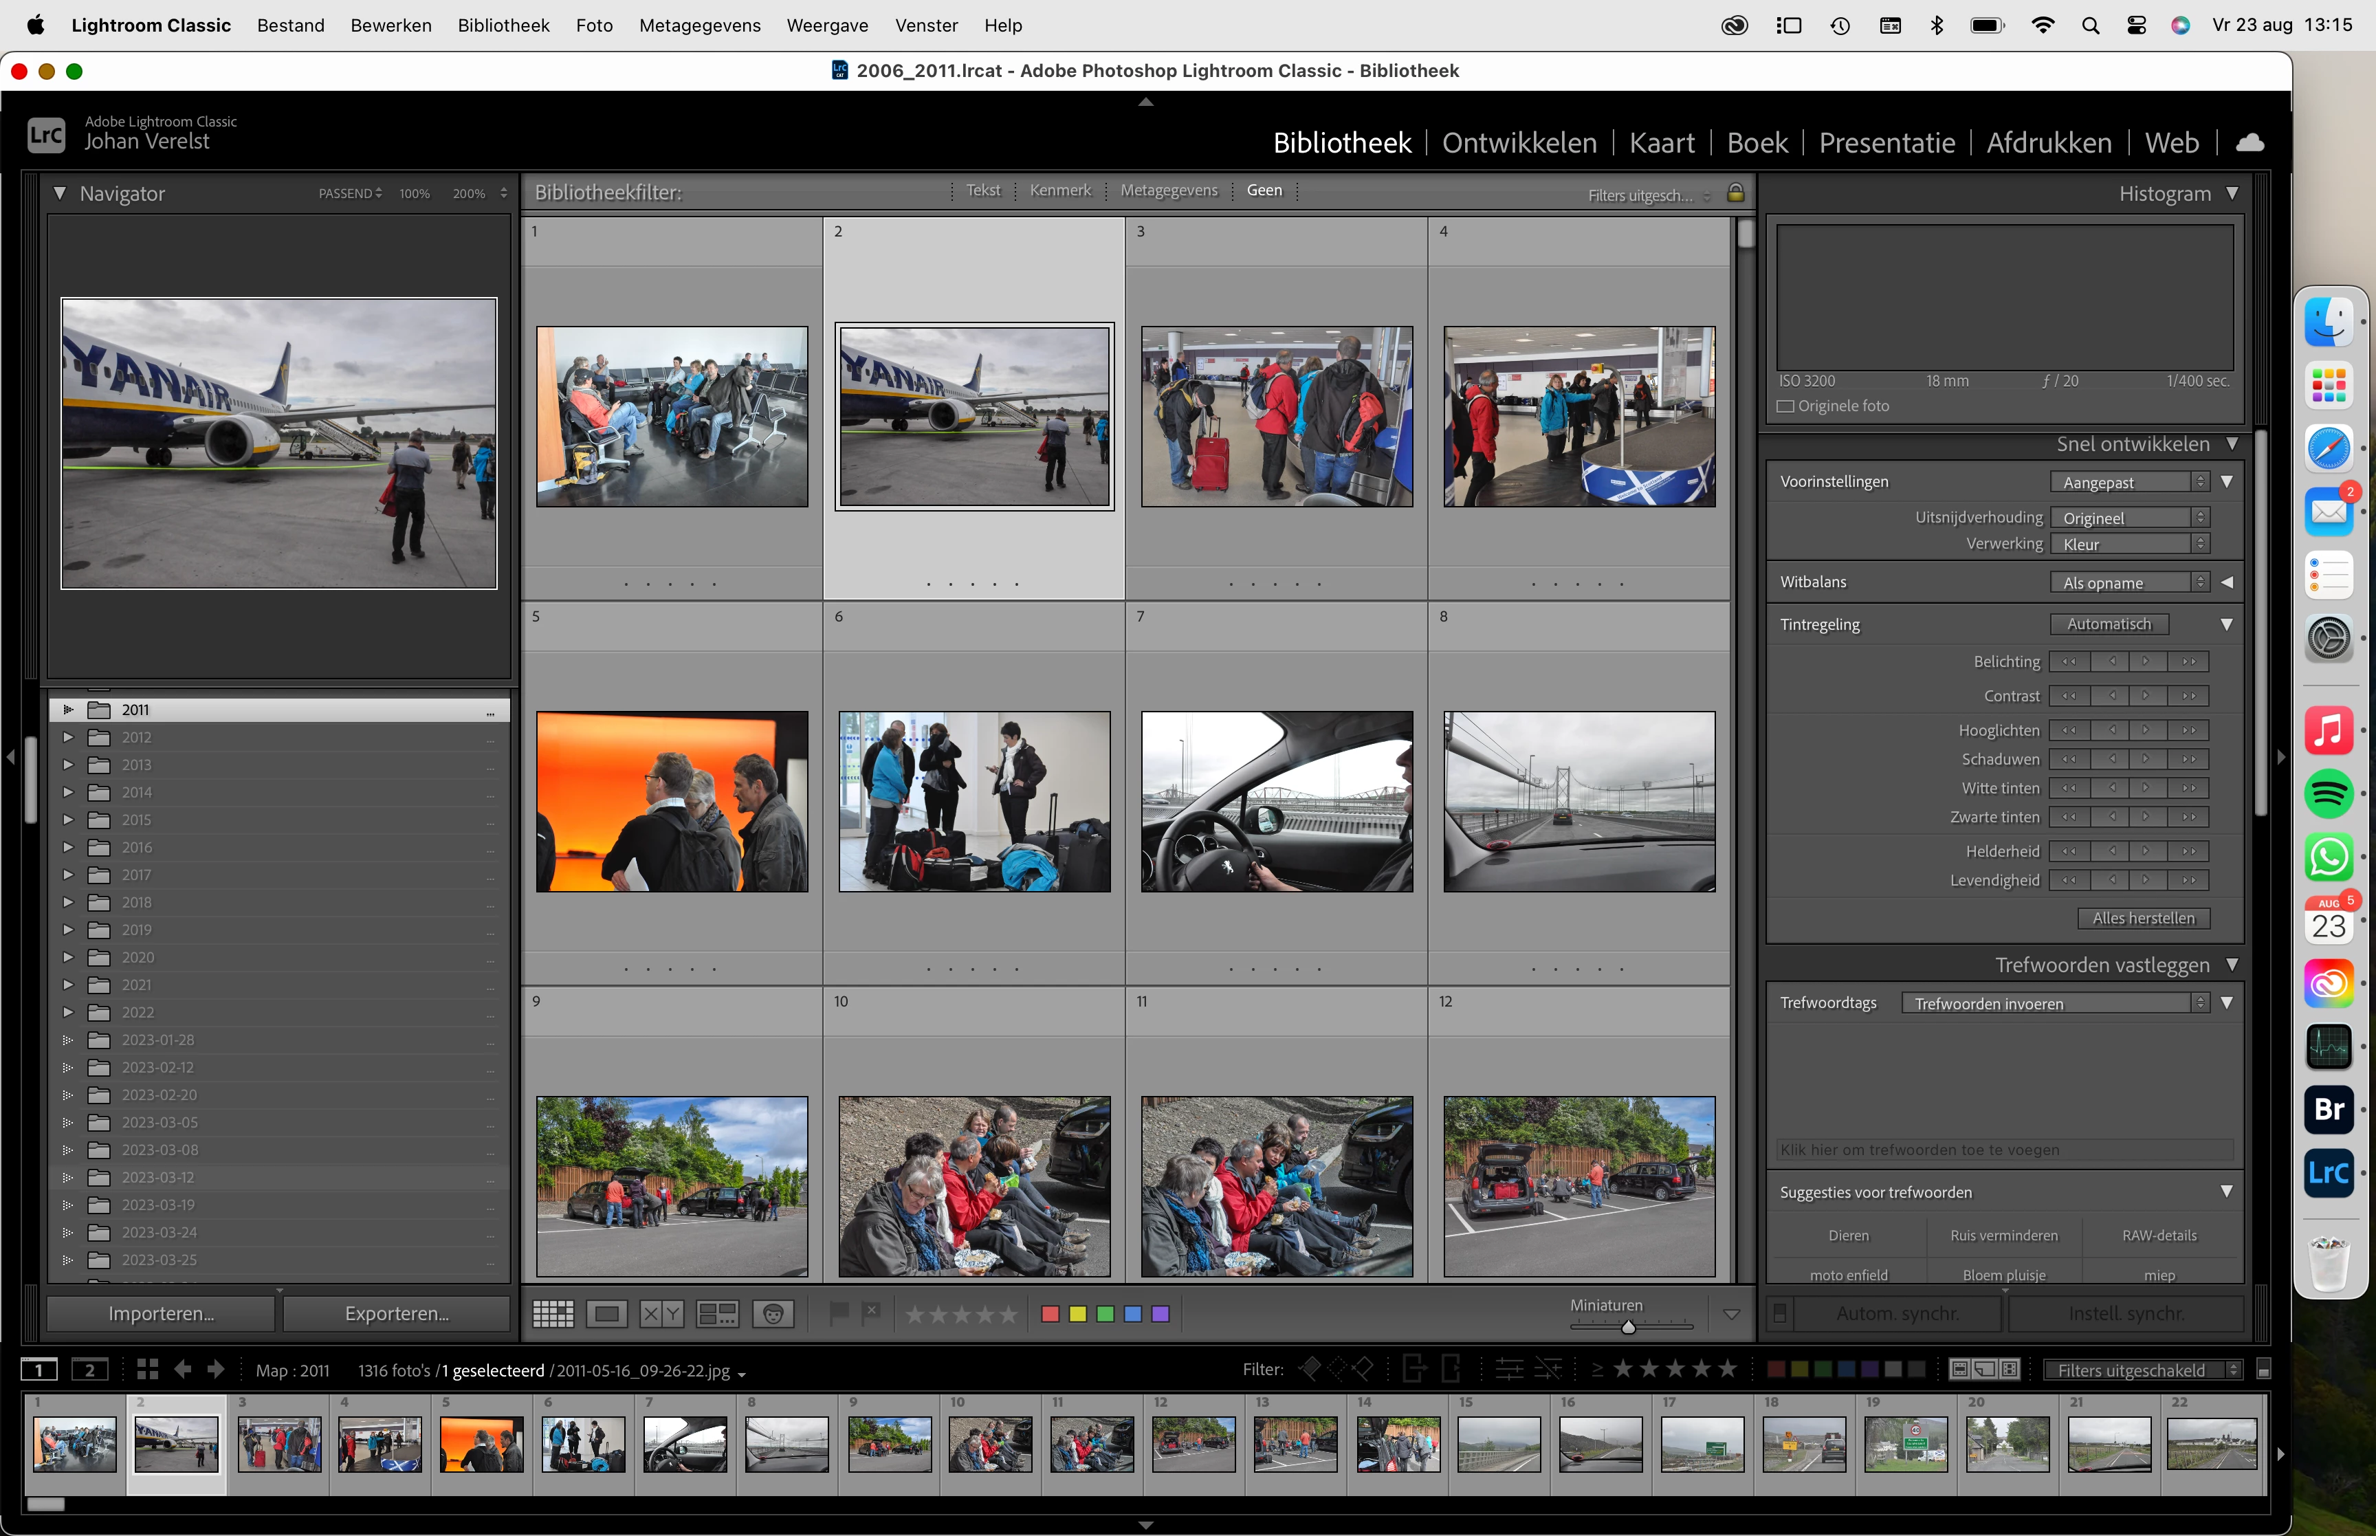Screen dimensions: 2376x1536
Task: Toggle the library filter lock icon
Action: coord(1735,193)
